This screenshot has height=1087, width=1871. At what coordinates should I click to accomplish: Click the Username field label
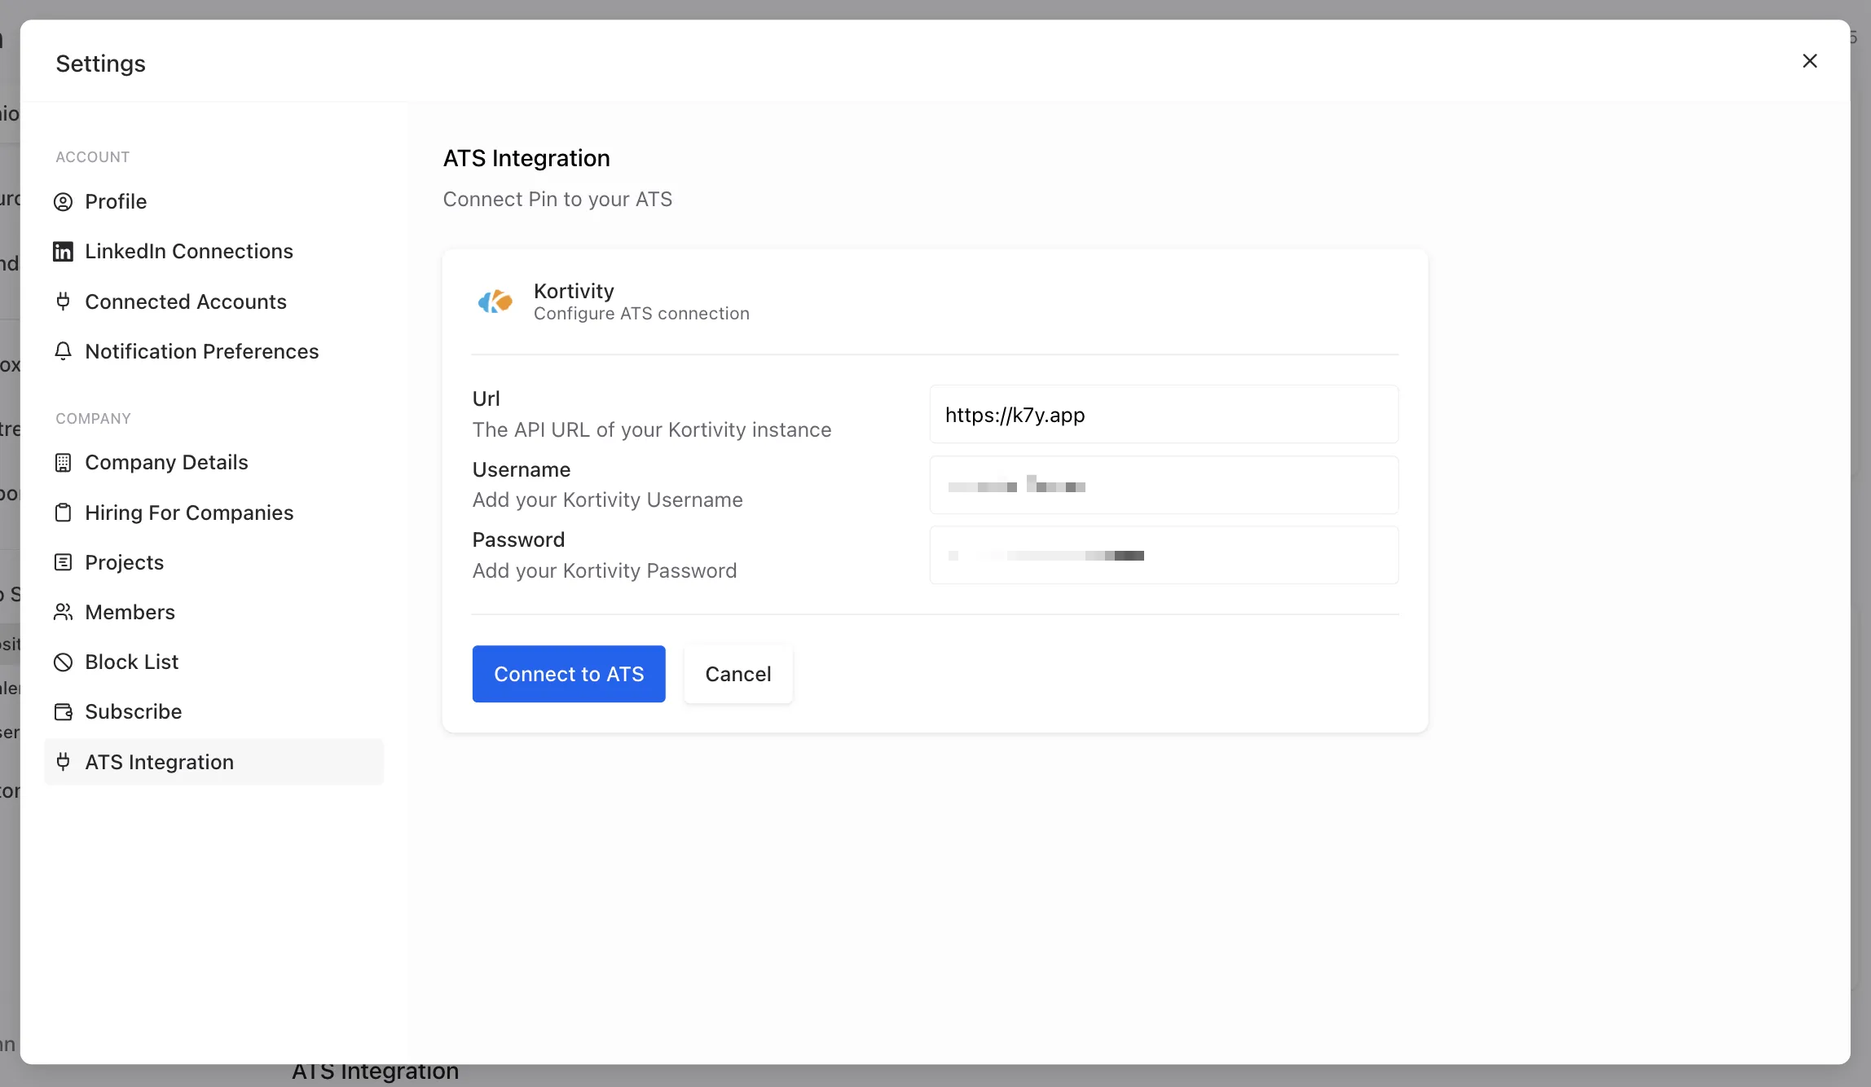coord(522,469)
